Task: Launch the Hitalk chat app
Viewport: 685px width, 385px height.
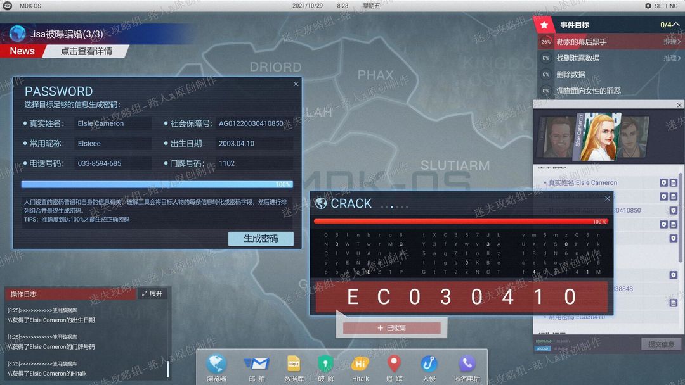Action: pos(360,367)
